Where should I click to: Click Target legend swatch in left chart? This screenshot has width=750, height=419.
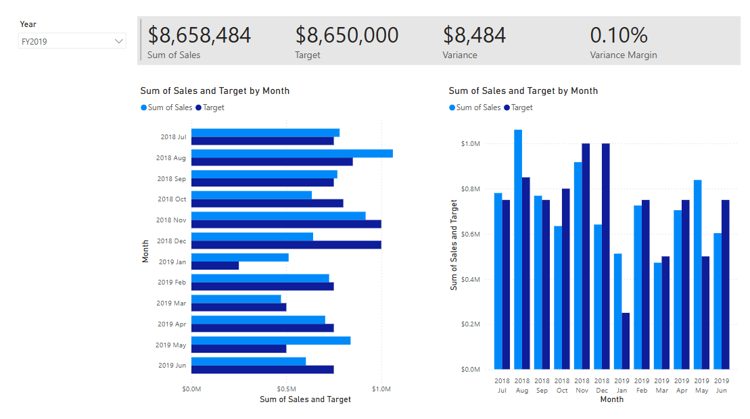pos(199,107)
